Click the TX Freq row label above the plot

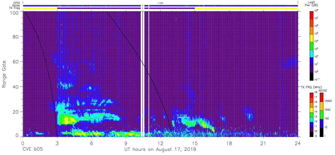[x=15, y=8]
